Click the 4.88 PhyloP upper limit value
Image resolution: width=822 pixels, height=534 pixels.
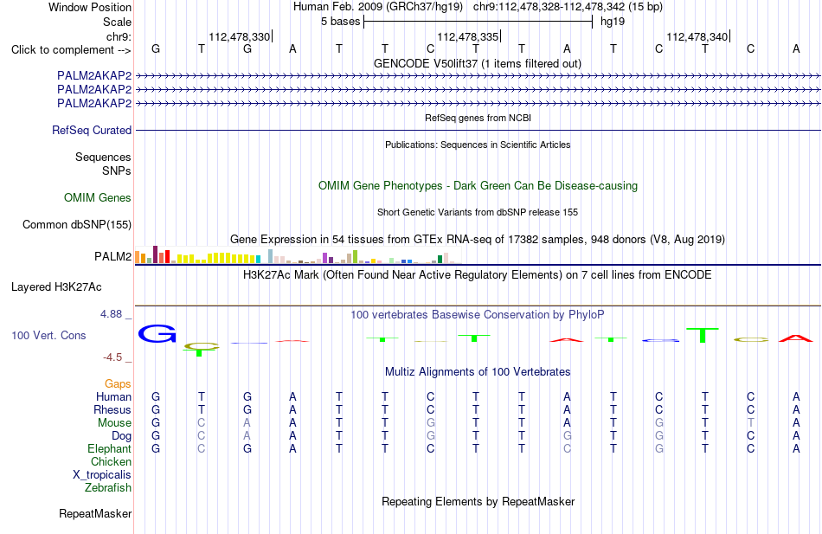[x=111, y=313]
